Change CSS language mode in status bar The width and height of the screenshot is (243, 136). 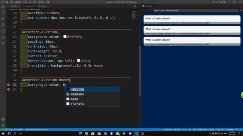(194, 130)
